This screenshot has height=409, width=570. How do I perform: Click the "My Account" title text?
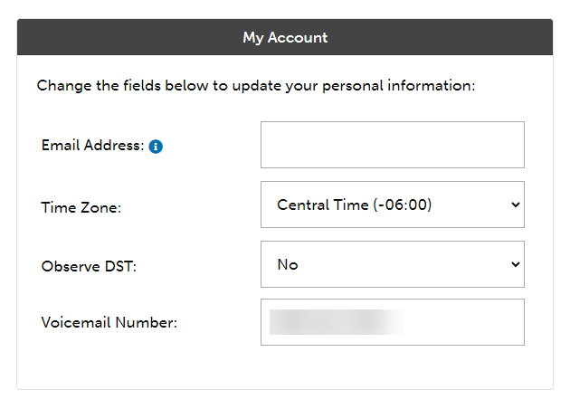tap(285, 38)
